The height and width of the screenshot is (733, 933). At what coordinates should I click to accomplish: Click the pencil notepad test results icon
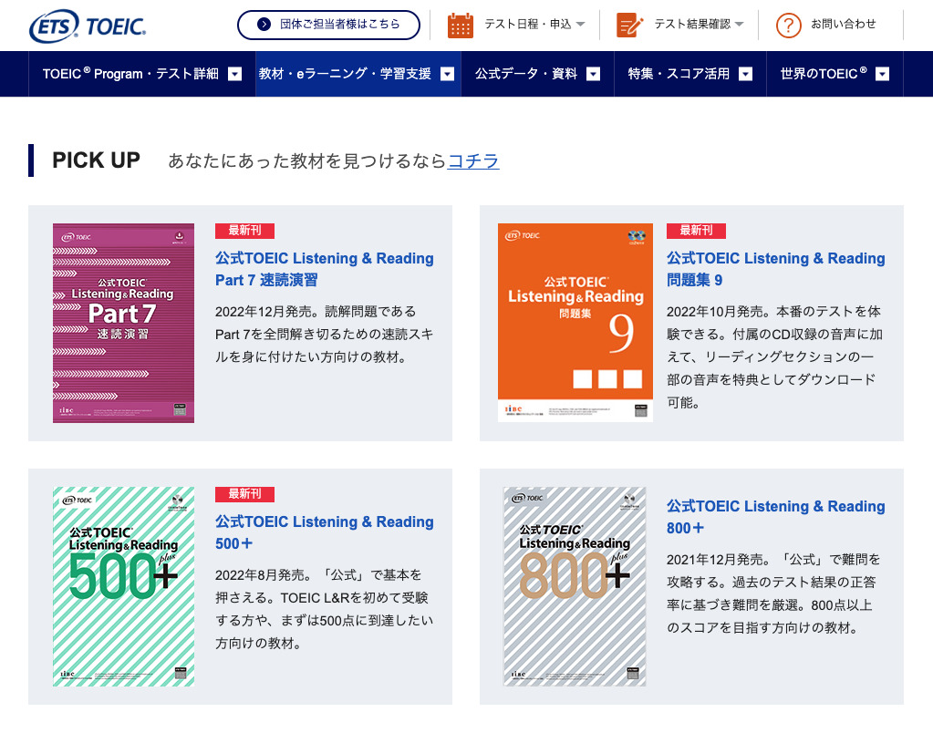(x=629, y=25)
